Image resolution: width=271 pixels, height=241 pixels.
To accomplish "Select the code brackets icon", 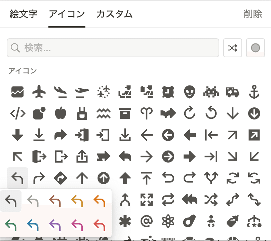I will coord(17,113).
